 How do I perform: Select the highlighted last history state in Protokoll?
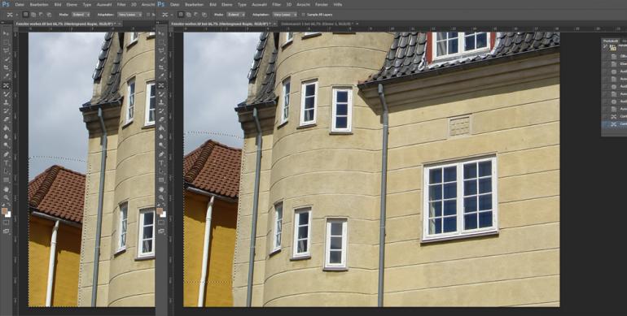click(x=615, y=124)
